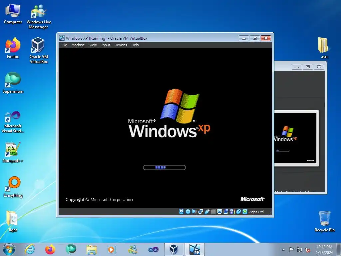This screenshot has height=256, width=341.
Task: Open the Devices menu
Action: point(121,45)
